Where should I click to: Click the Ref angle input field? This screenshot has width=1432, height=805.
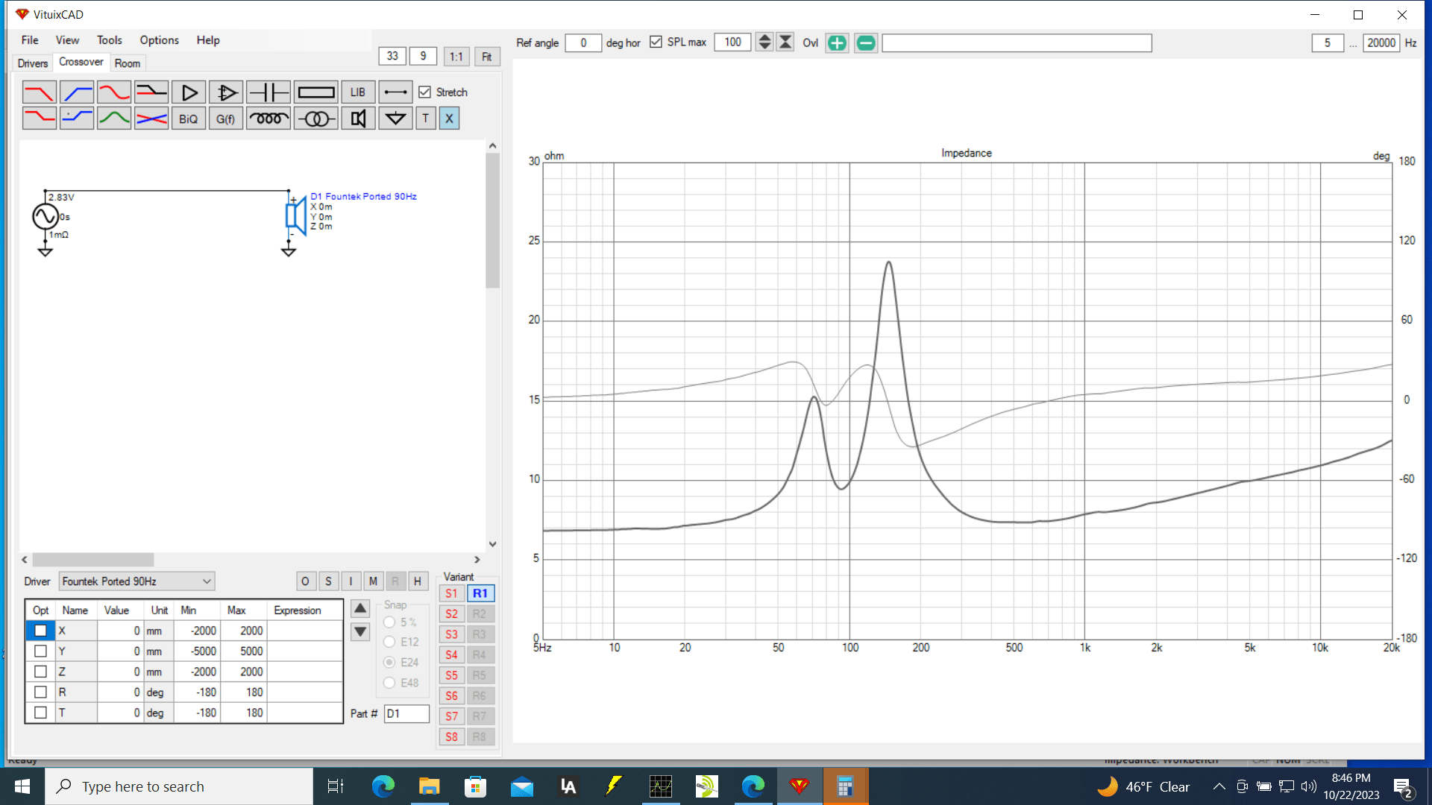point(583,42)
